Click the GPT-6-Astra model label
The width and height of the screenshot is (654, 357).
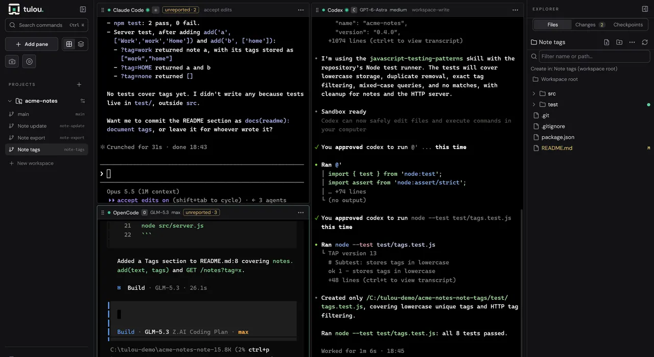pyautogui.click(x=373, y=10)
